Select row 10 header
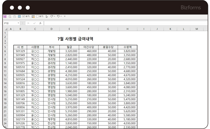Viewport: 210px width, 129px height. (5, 67)
